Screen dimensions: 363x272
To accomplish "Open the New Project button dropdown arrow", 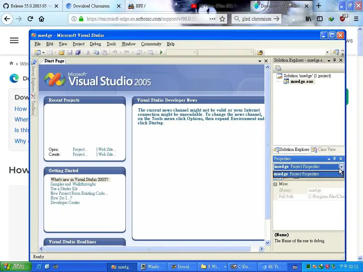I will (x=43, y=53).
